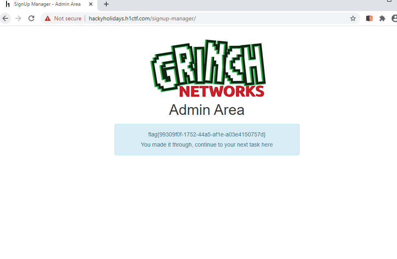
Task: Click the red warning triangle icon
Action: pyautogui.click(x=48, y=18)
